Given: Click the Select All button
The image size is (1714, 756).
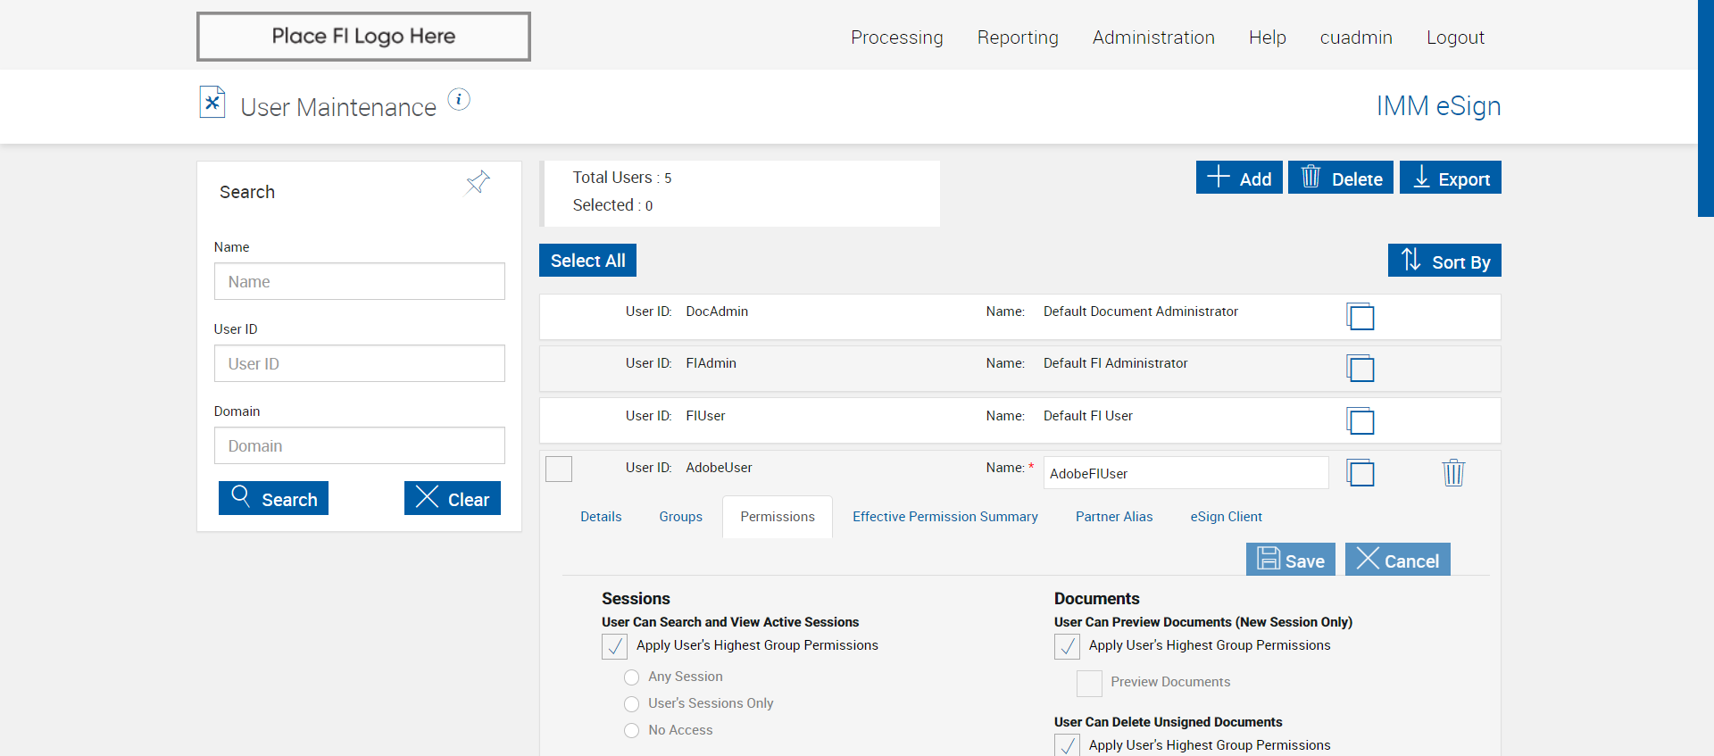Looking at the screenshot, I should [x=587, y=261].
